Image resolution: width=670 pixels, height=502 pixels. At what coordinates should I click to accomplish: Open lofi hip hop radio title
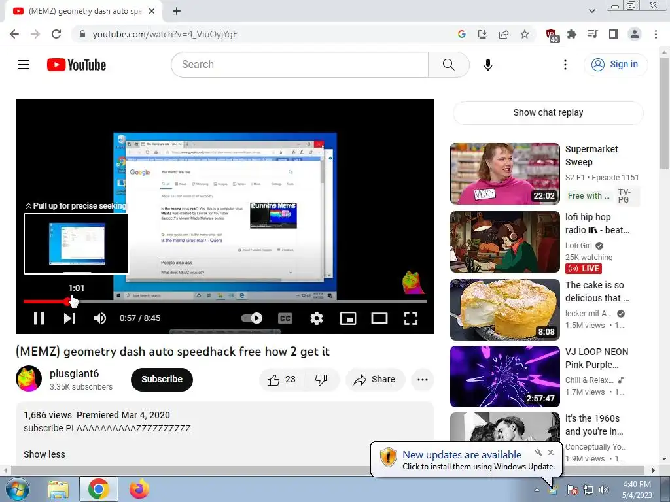pyautogui.click(x=597, y=224)
